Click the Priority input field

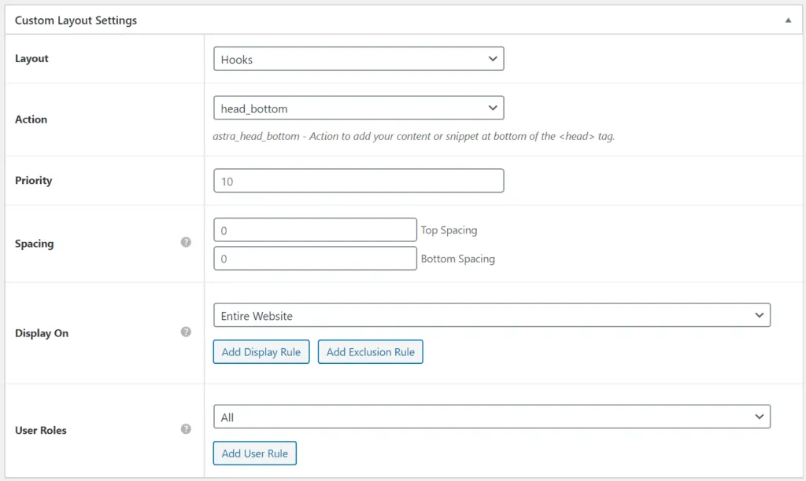point(358,181)
